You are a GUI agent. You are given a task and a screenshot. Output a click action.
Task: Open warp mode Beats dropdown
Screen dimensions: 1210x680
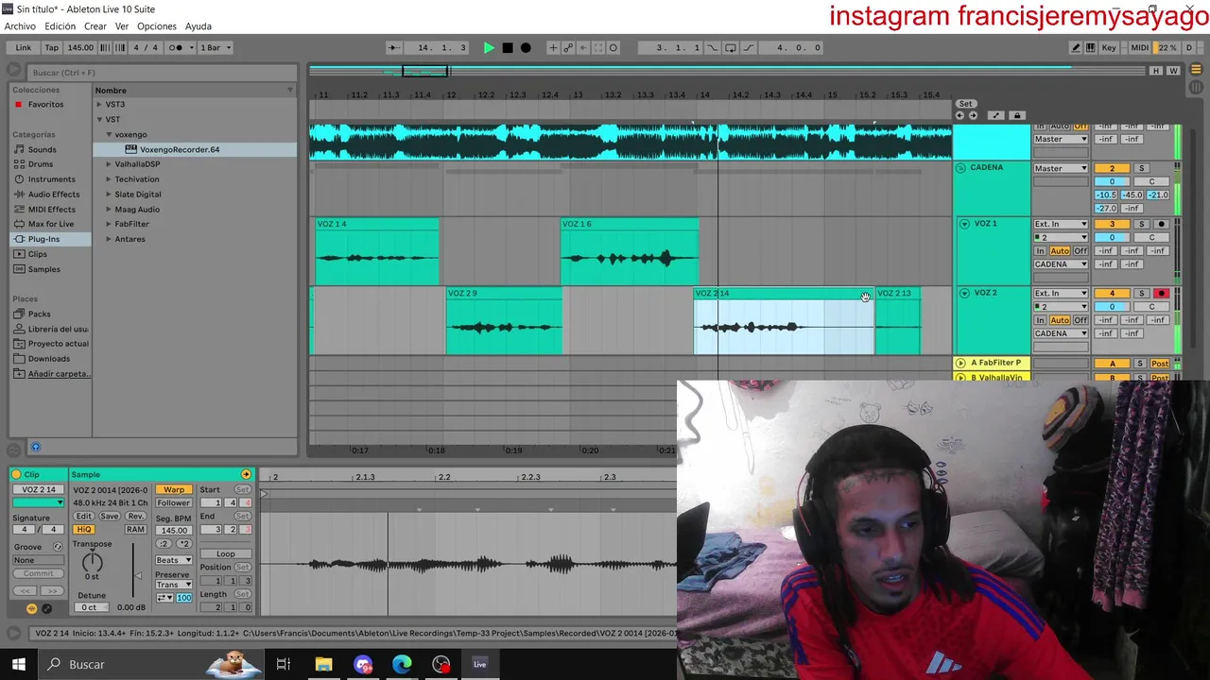click(x=174, y=560)
